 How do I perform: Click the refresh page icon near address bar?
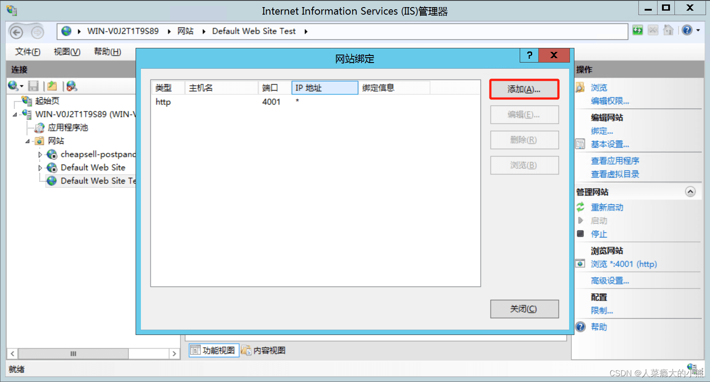(x=638, y=30)
